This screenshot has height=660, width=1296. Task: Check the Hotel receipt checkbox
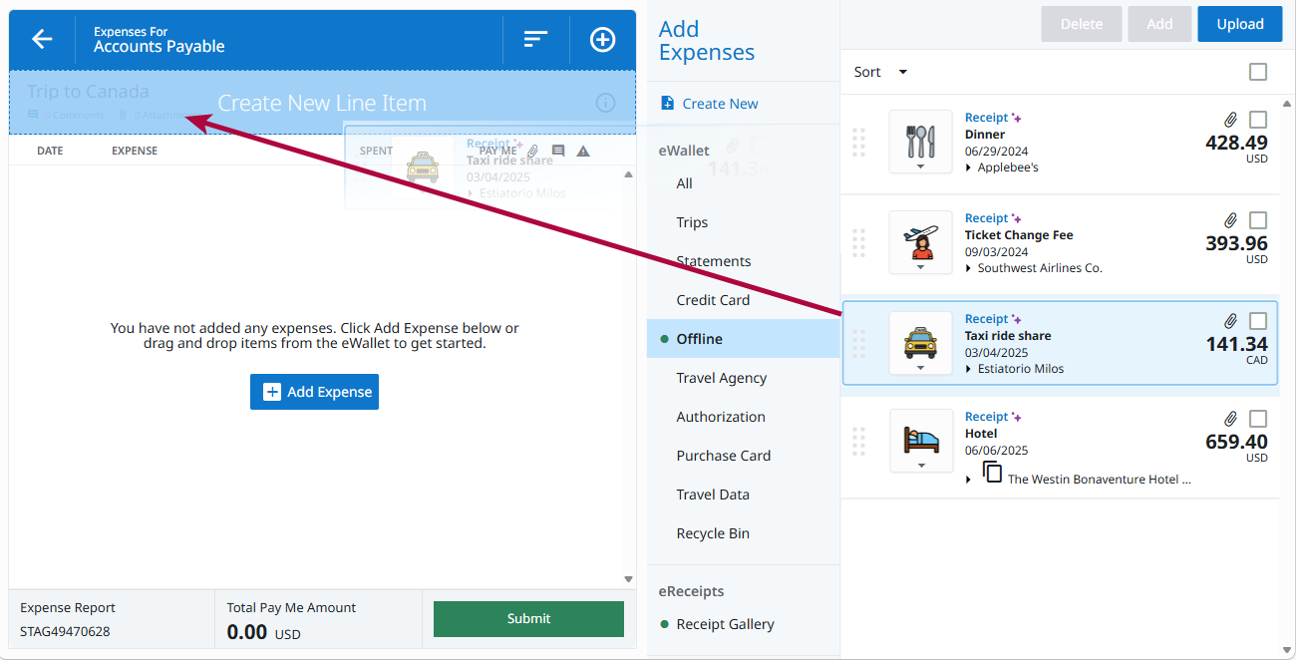coord(1257,418)
